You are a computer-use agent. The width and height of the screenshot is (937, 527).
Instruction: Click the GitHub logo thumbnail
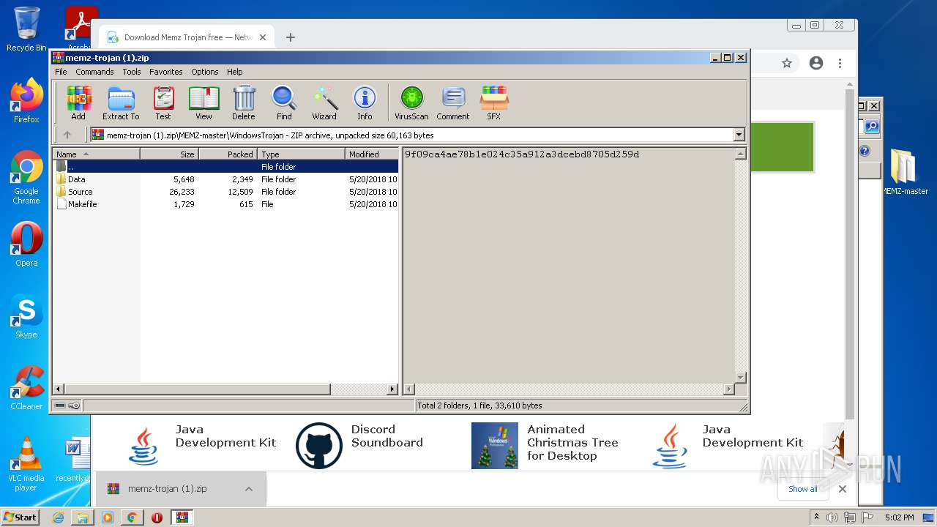point(319,446)
